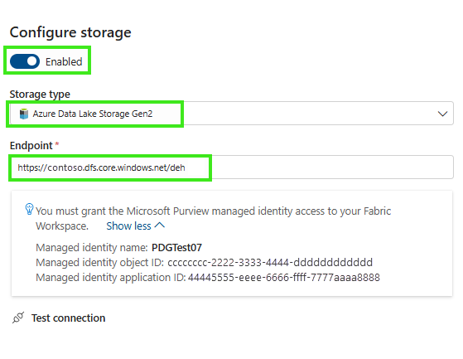The width and height of the screenshot is (463, 359).
Task: Click the managed identity application ID value
Action: (284, 278)
